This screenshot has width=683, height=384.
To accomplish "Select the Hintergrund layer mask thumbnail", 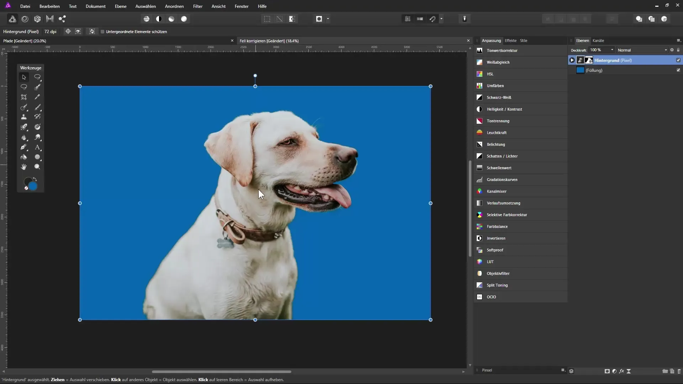I will (589, 60).
